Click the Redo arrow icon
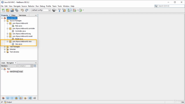The height and width of the screenshot is (104, 185). [x=27, y=10]
